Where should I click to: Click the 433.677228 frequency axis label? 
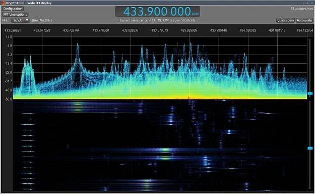click(x=42, y=30)
